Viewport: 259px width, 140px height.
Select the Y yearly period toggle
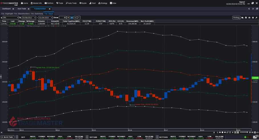tap(78, 18)
